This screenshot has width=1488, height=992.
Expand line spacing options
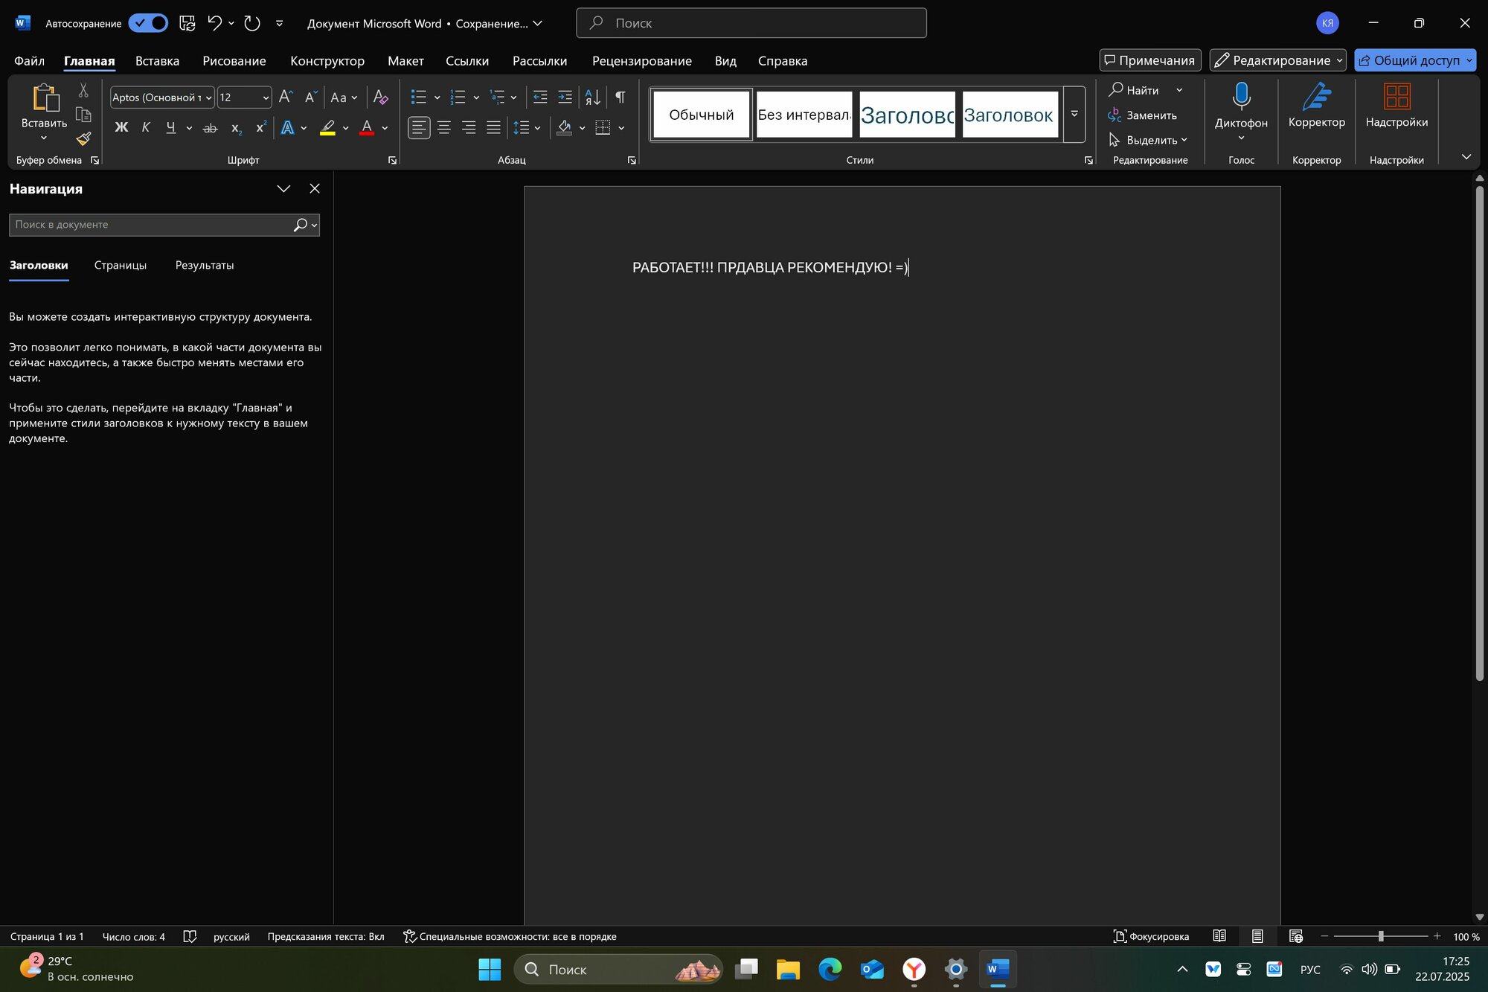click(x=537, y=128)
